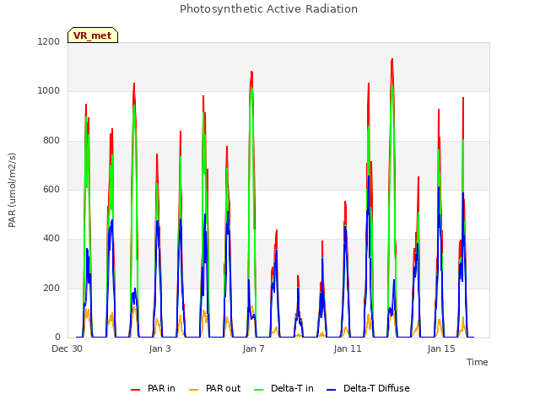The height and width of the screenshot is (405, 540).
Task: Click the 1200 y-axis tick label
Action: [x=49, y=41]
